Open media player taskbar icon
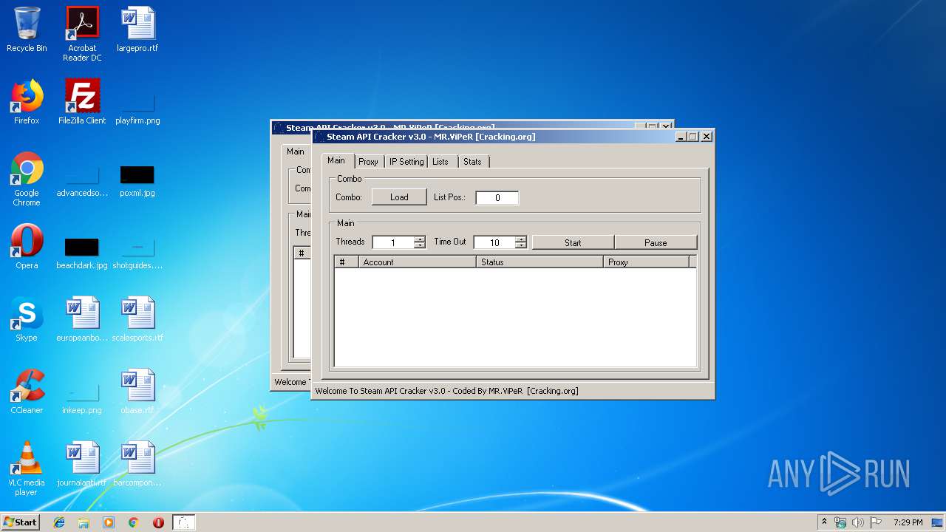 (x=109, y=522)
